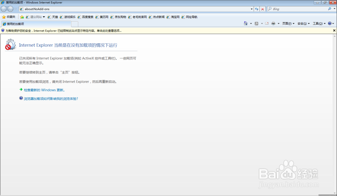
Task: Expand the Home button dropdown arrow
Action: pyautogui.click(x=251, y=24)
